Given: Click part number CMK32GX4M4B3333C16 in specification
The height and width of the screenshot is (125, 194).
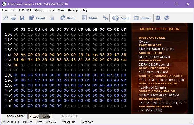Looking at the screenshot, I should pyautogui.click(x=156, y=49).
